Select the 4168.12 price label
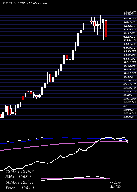This screenshot has height=192, width=137. tap(130, 47)
